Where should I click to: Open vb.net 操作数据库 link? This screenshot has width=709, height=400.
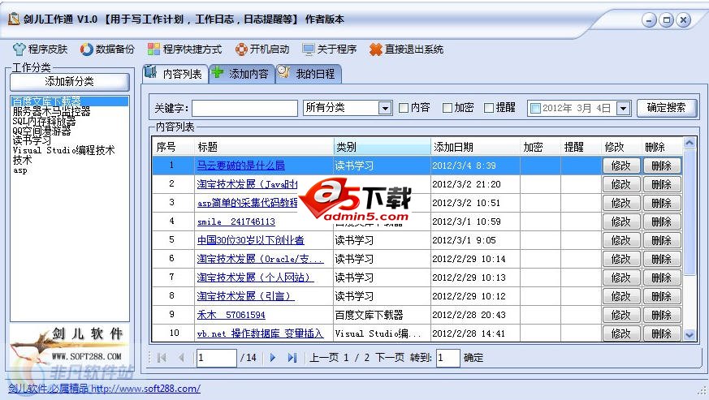pyautogui.click(x=261, y=333)
